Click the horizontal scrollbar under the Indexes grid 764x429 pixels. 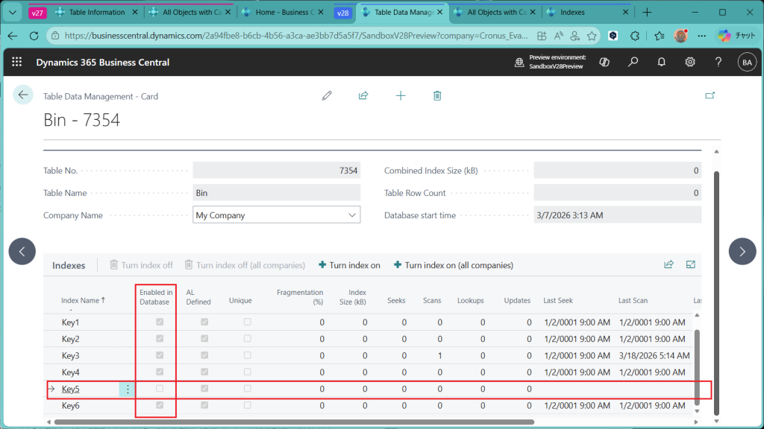click(x=298, y=422)
